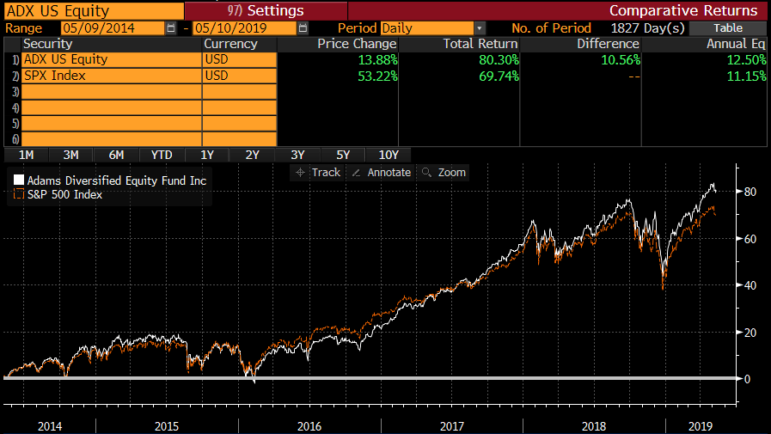Select security row 2 SPX Index
Screen dimensions: 771x434
coord(112,76)
